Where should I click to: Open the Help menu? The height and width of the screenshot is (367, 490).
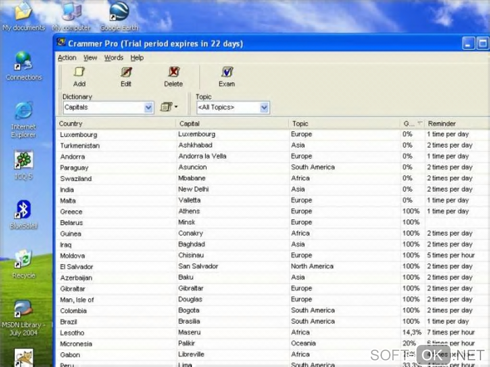[137, 58]
